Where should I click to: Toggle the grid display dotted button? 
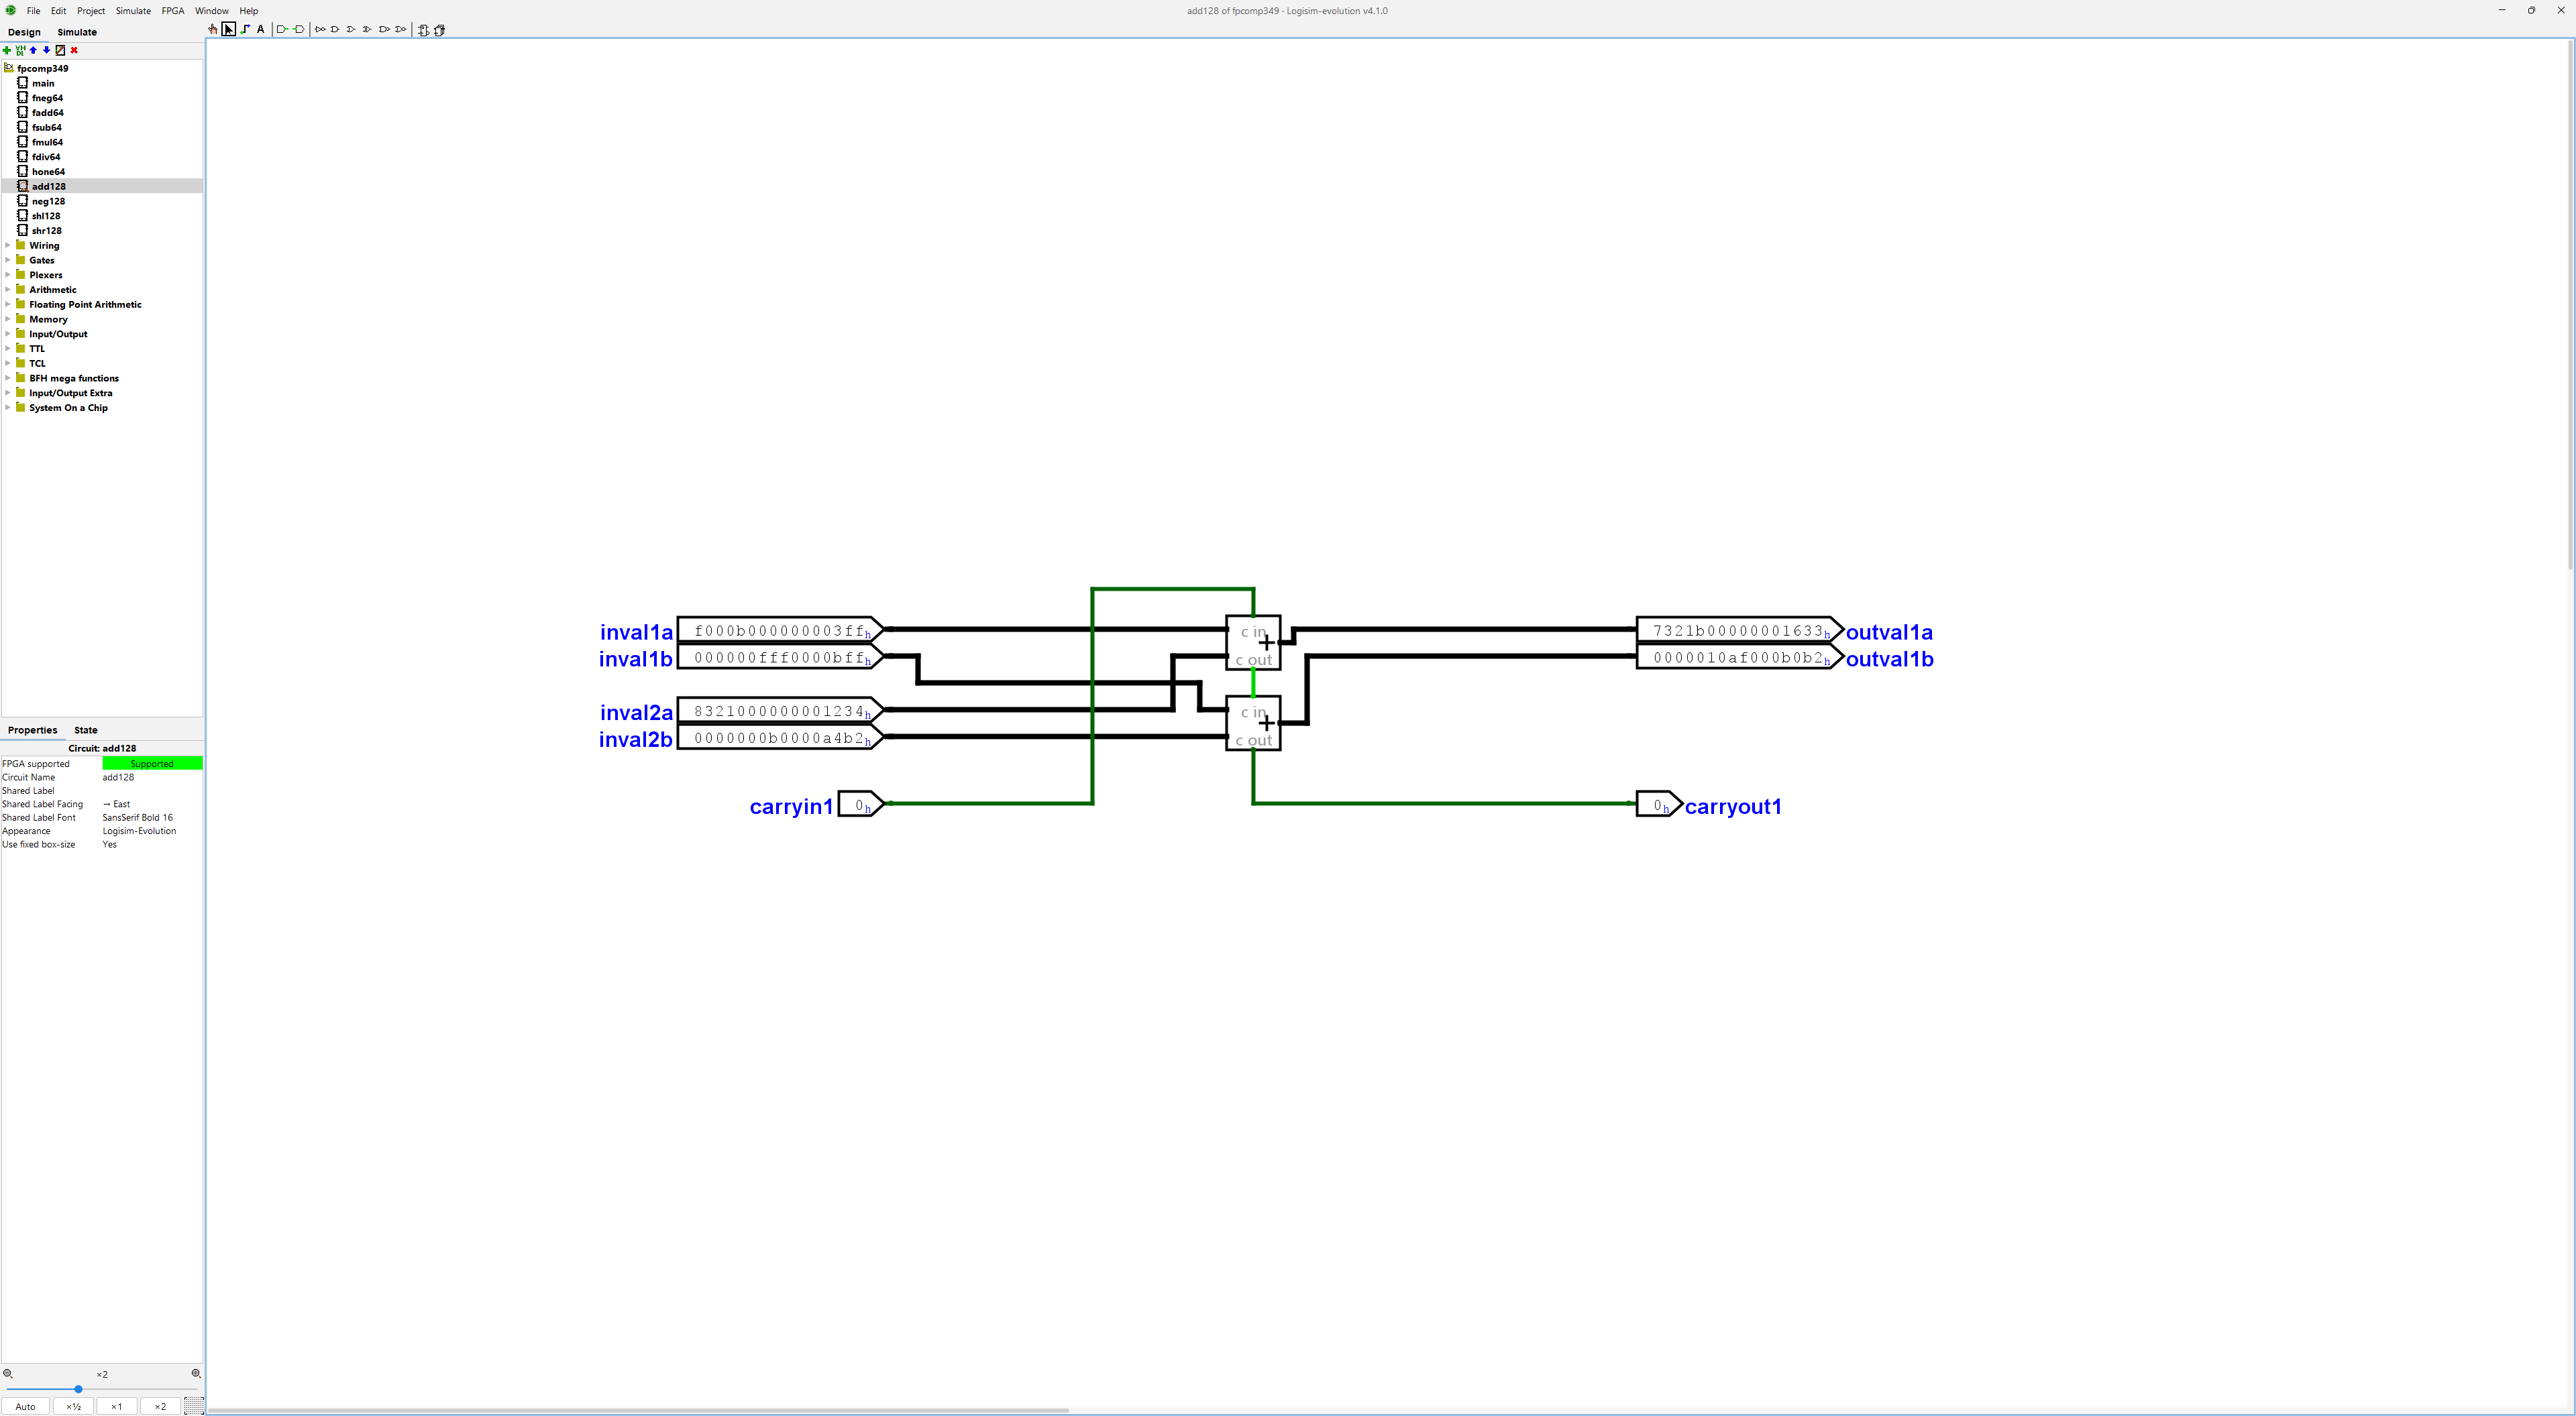pyautogui.click(x=194, y=1406)
